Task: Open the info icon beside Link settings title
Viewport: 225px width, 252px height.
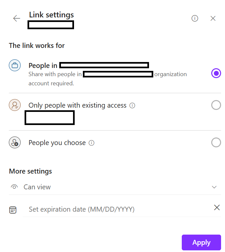Action: [195, 18]
